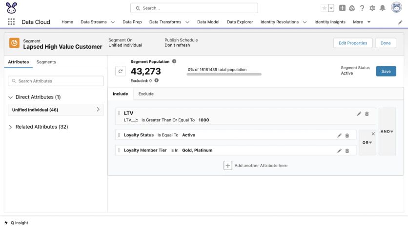Show Segment Population info tooltip

point(174,61)
